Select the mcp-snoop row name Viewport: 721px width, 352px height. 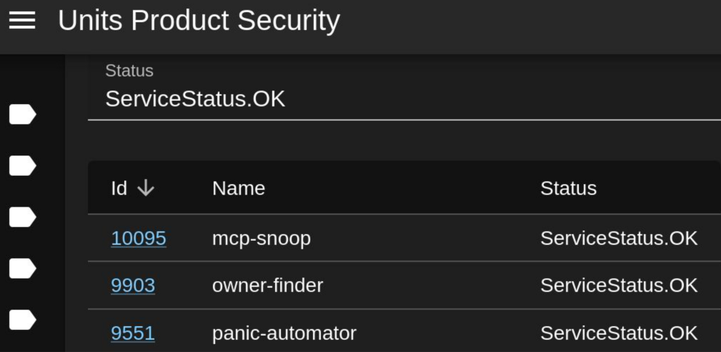point(261,238)
